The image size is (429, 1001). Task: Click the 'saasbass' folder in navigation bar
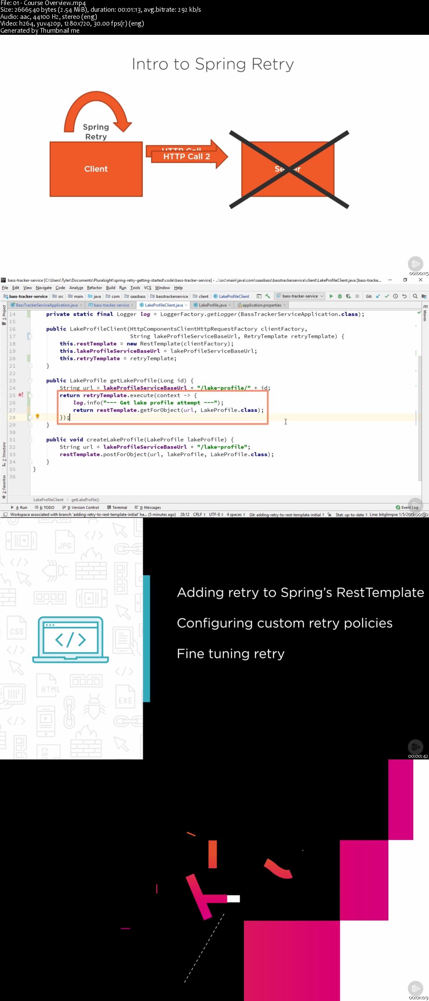[135, 296]
